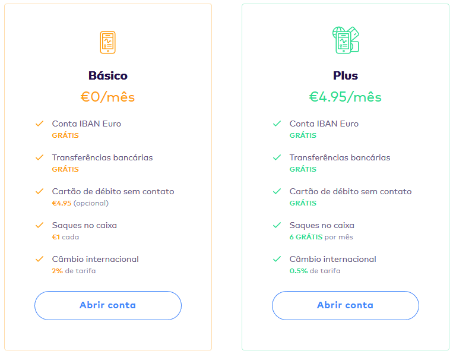Click the €4.95 (opcional) card fee text
The width and height of the screenshot is (453, 354).
point(80,203)
